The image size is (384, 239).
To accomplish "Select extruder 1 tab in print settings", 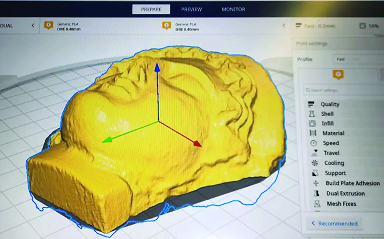I will click(338, 74).
